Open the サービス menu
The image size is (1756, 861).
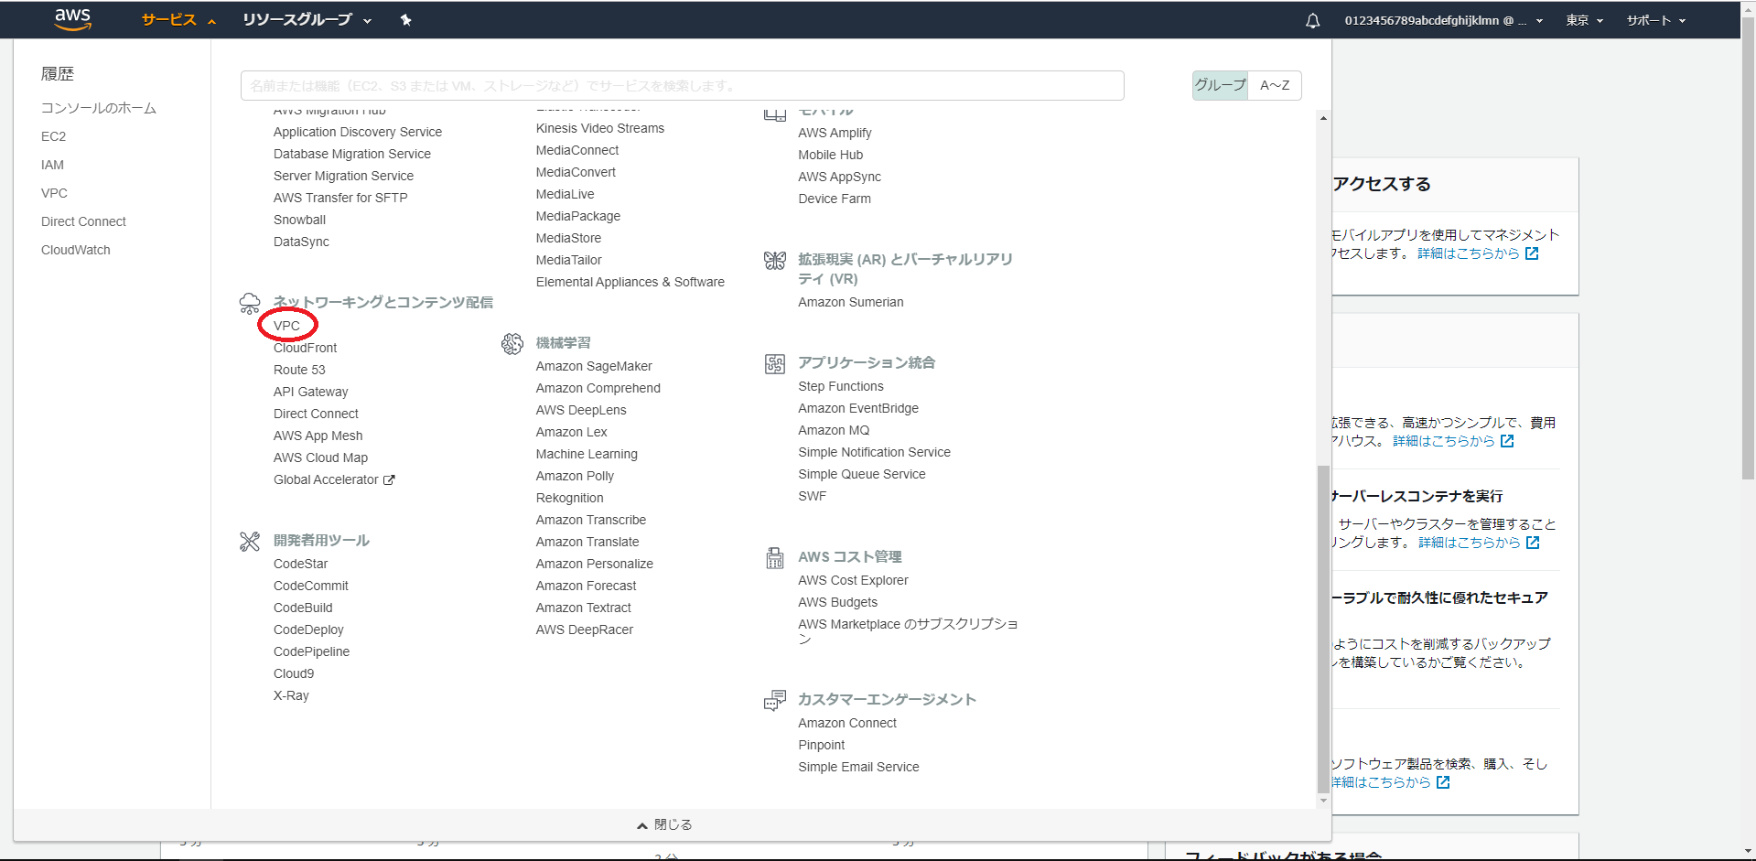[x=168, y=19]
